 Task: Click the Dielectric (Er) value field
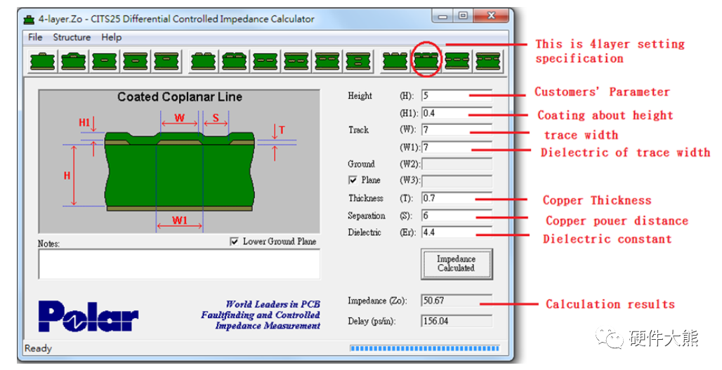coord(456,232)
